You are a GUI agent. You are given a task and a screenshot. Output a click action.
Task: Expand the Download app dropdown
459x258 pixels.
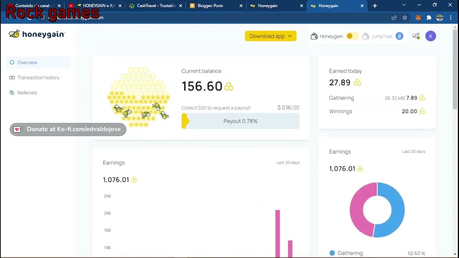click(270, 36)
